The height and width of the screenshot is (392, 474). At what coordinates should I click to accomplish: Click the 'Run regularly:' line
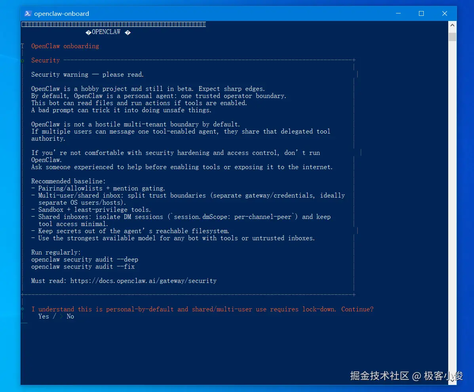[56, 252]
